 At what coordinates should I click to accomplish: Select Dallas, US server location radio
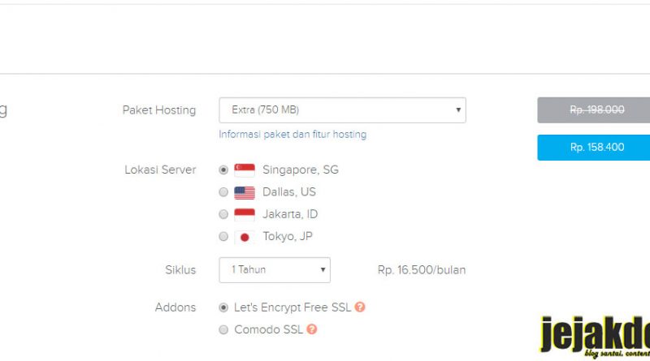[x=223, y=192]
